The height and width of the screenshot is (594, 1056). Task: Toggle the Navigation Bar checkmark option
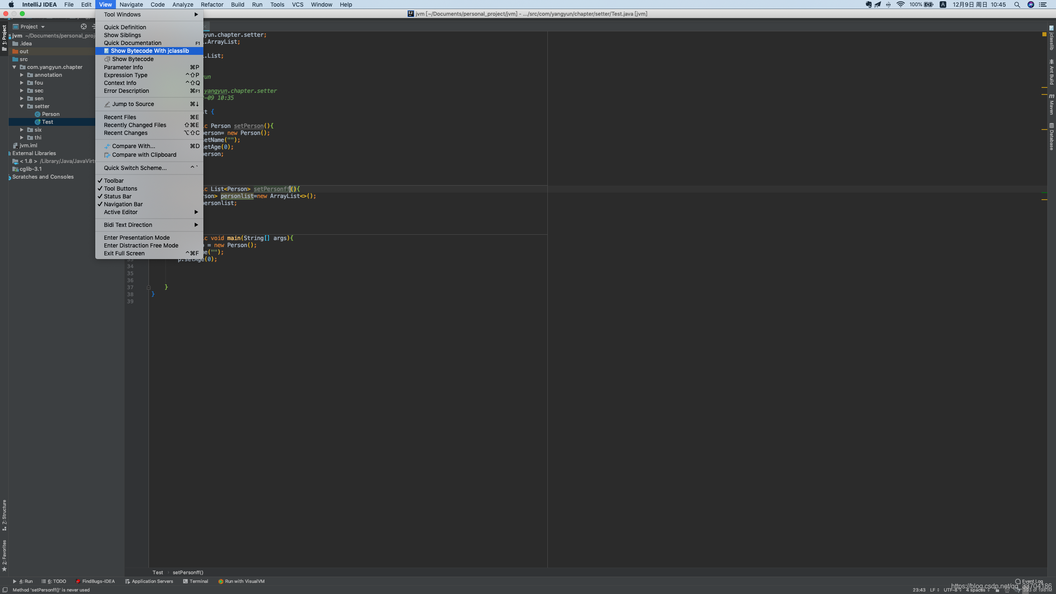coord(149,204)
